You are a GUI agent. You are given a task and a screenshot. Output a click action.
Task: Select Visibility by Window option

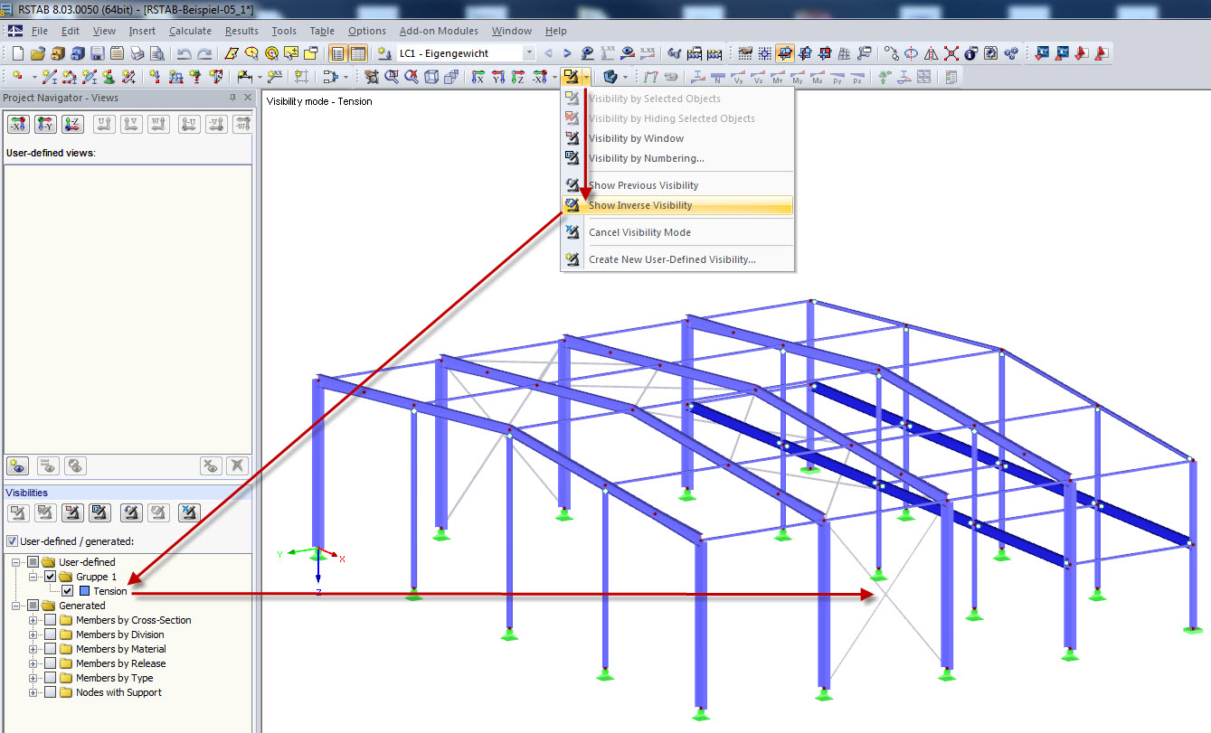677,138
